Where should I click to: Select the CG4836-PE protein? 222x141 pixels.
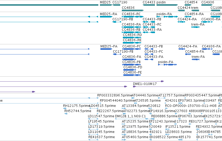tap(132, 75)
